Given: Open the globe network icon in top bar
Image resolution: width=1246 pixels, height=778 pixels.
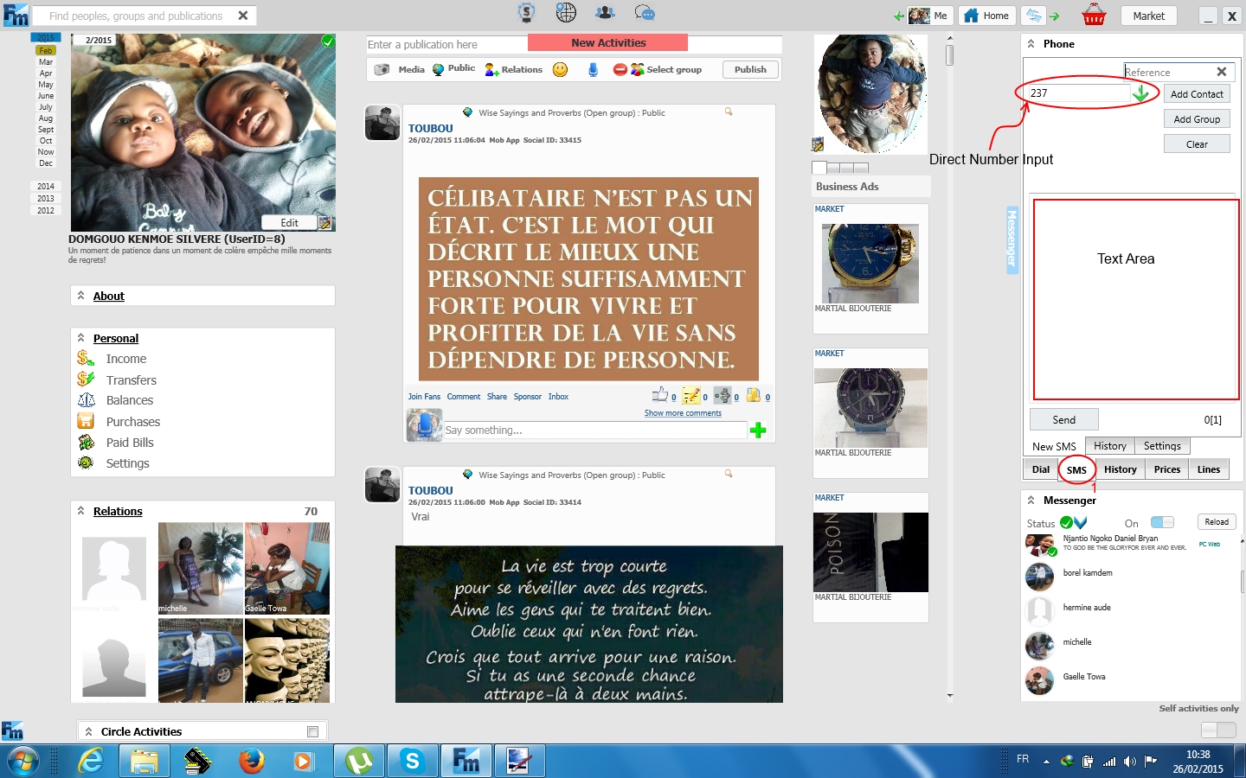Looking at the screenshot, I should pos(566,13).
